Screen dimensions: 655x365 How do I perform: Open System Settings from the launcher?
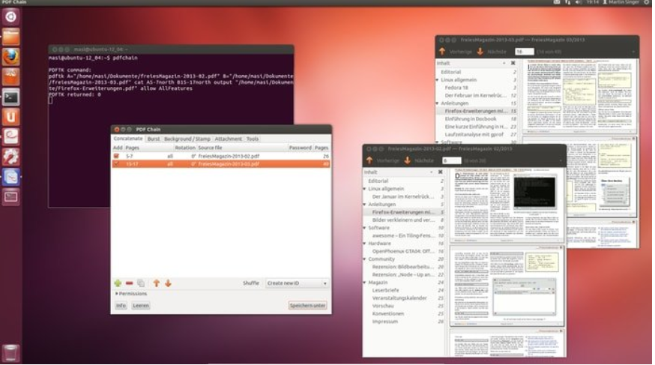click(10, 157)
